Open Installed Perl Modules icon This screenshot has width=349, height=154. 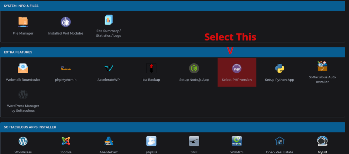(66, 22)
